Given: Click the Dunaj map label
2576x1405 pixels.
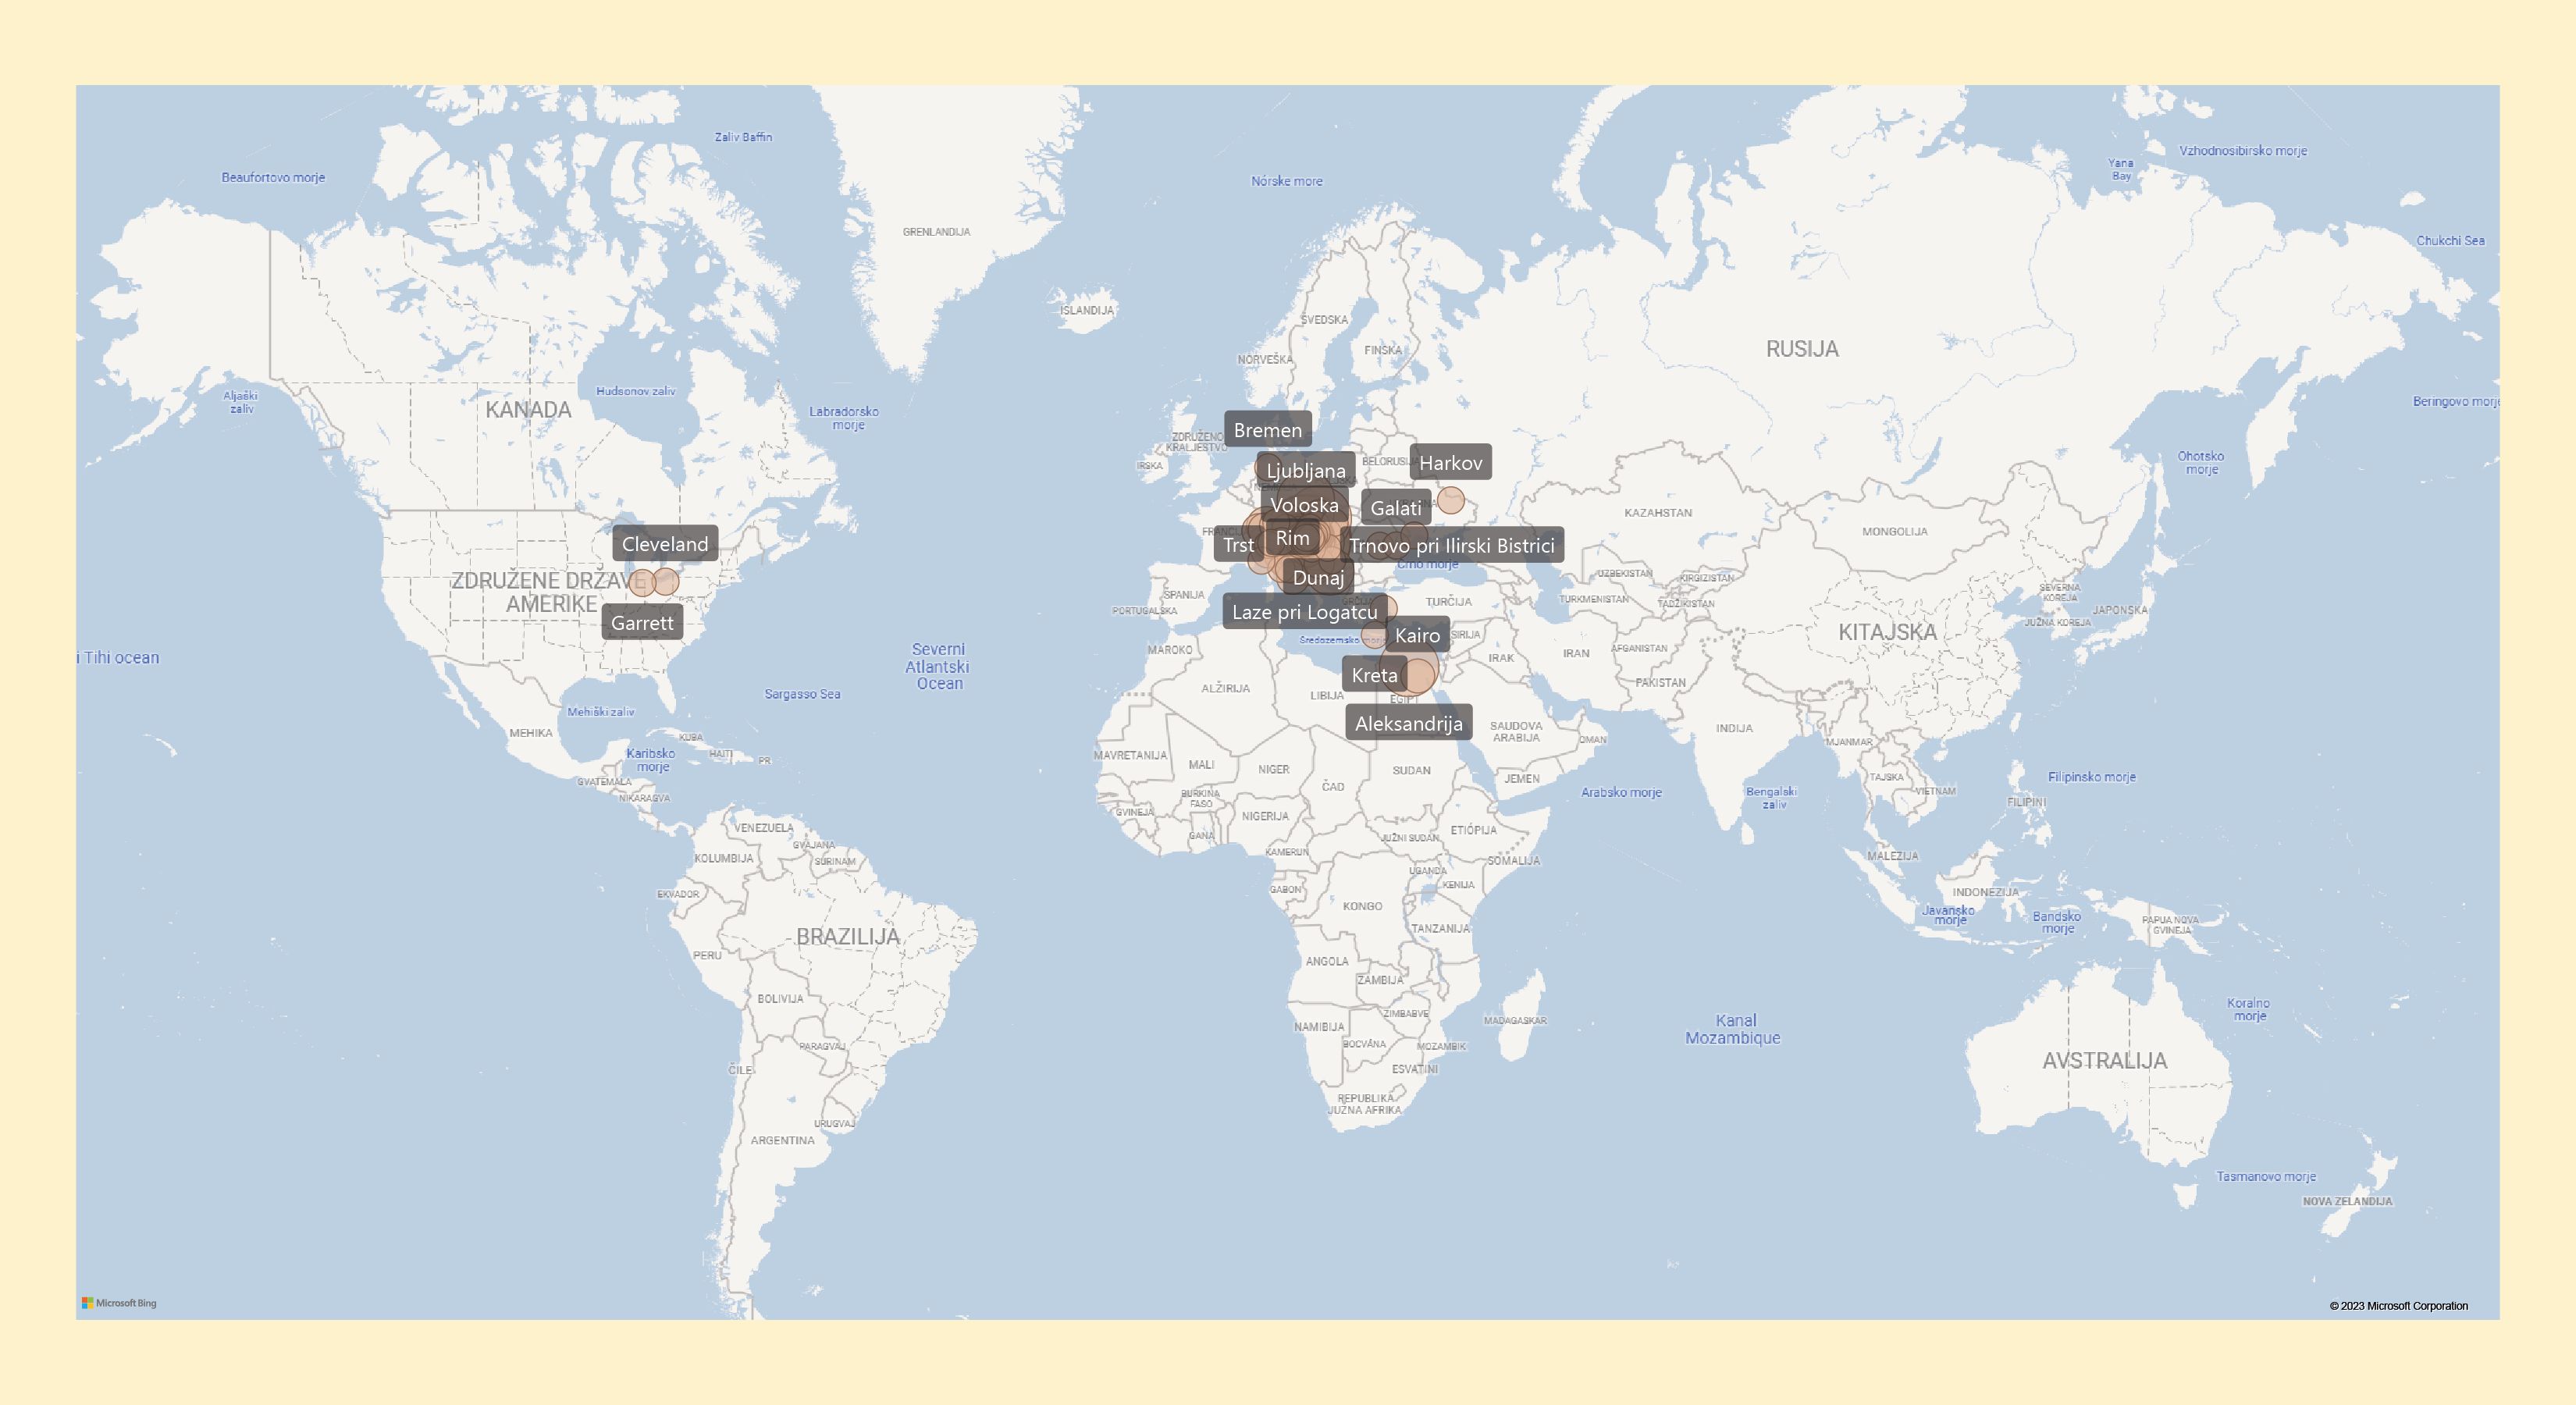Looking at the screenshot, I should 1318,577.
